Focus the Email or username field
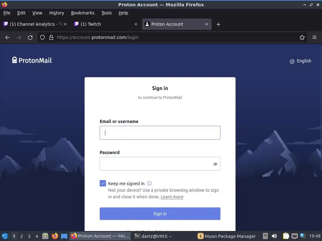322x241 pixels. [x=160, y=133]
